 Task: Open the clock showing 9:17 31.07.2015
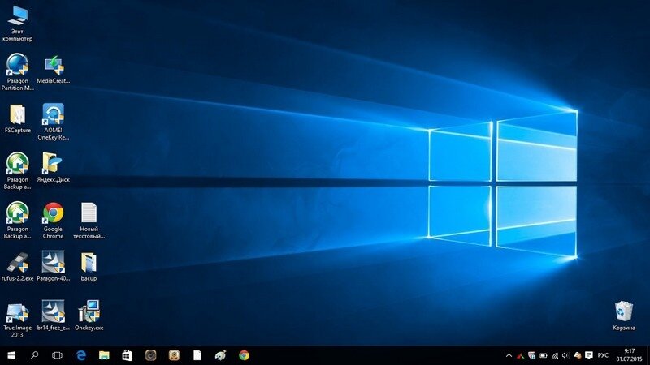(629, 355)
